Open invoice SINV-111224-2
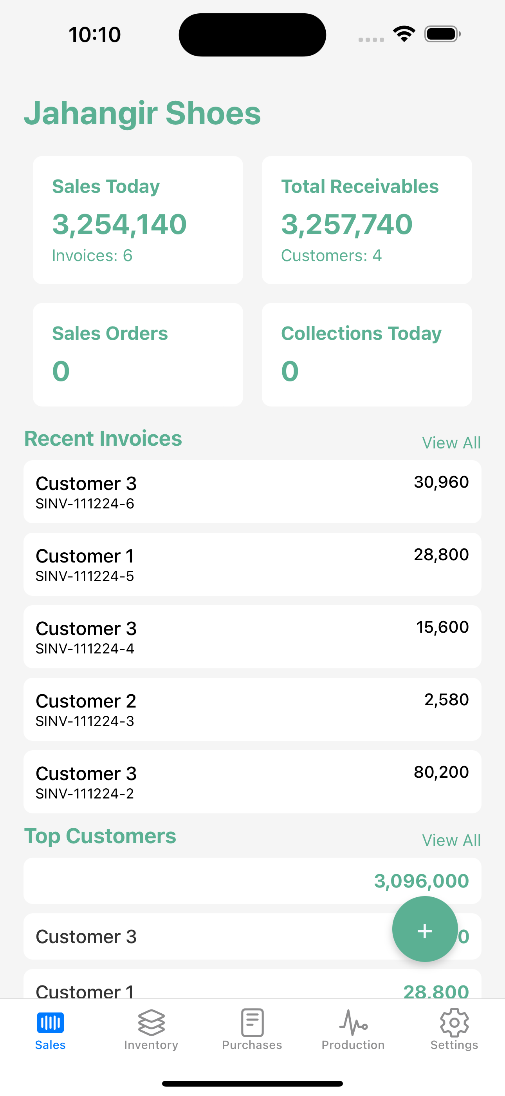This screenshot has width=505, height=1096. click(x=252, y=782)
